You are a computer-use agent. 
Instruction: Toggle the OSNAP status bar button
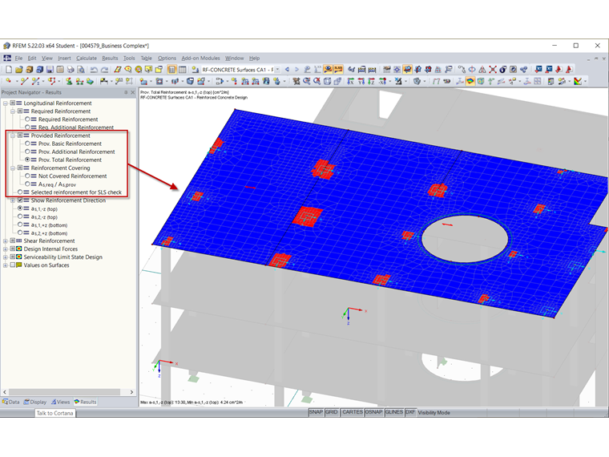tap(373, 412)
